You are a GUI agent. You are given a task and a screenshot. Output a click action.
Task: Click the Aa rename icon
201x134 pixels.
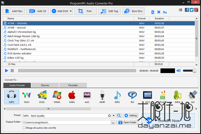point(165,12)
